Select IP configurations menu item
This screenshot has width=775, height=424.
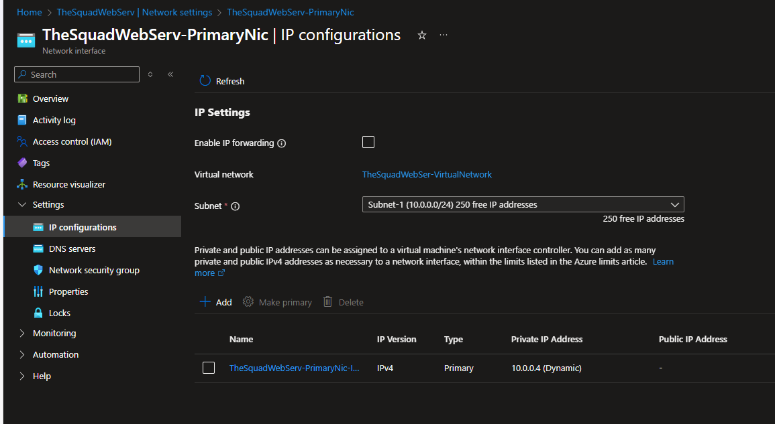tap(83, 228)
